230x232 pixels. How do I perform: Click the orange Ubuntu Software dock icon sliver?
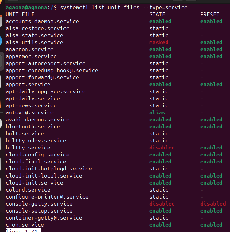[x=1, y=102]
